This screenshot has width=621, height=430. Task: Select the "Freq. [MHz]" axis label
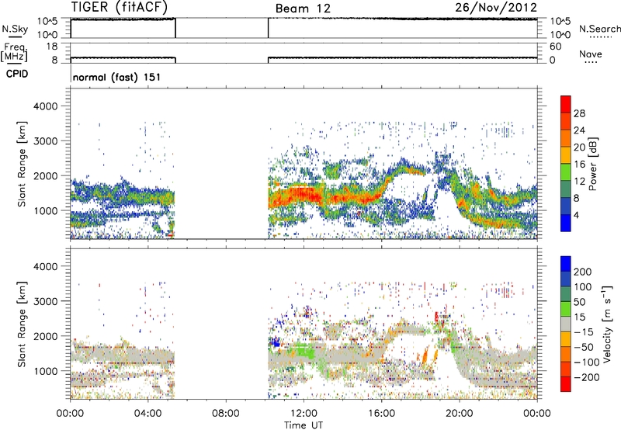point(15,53)
